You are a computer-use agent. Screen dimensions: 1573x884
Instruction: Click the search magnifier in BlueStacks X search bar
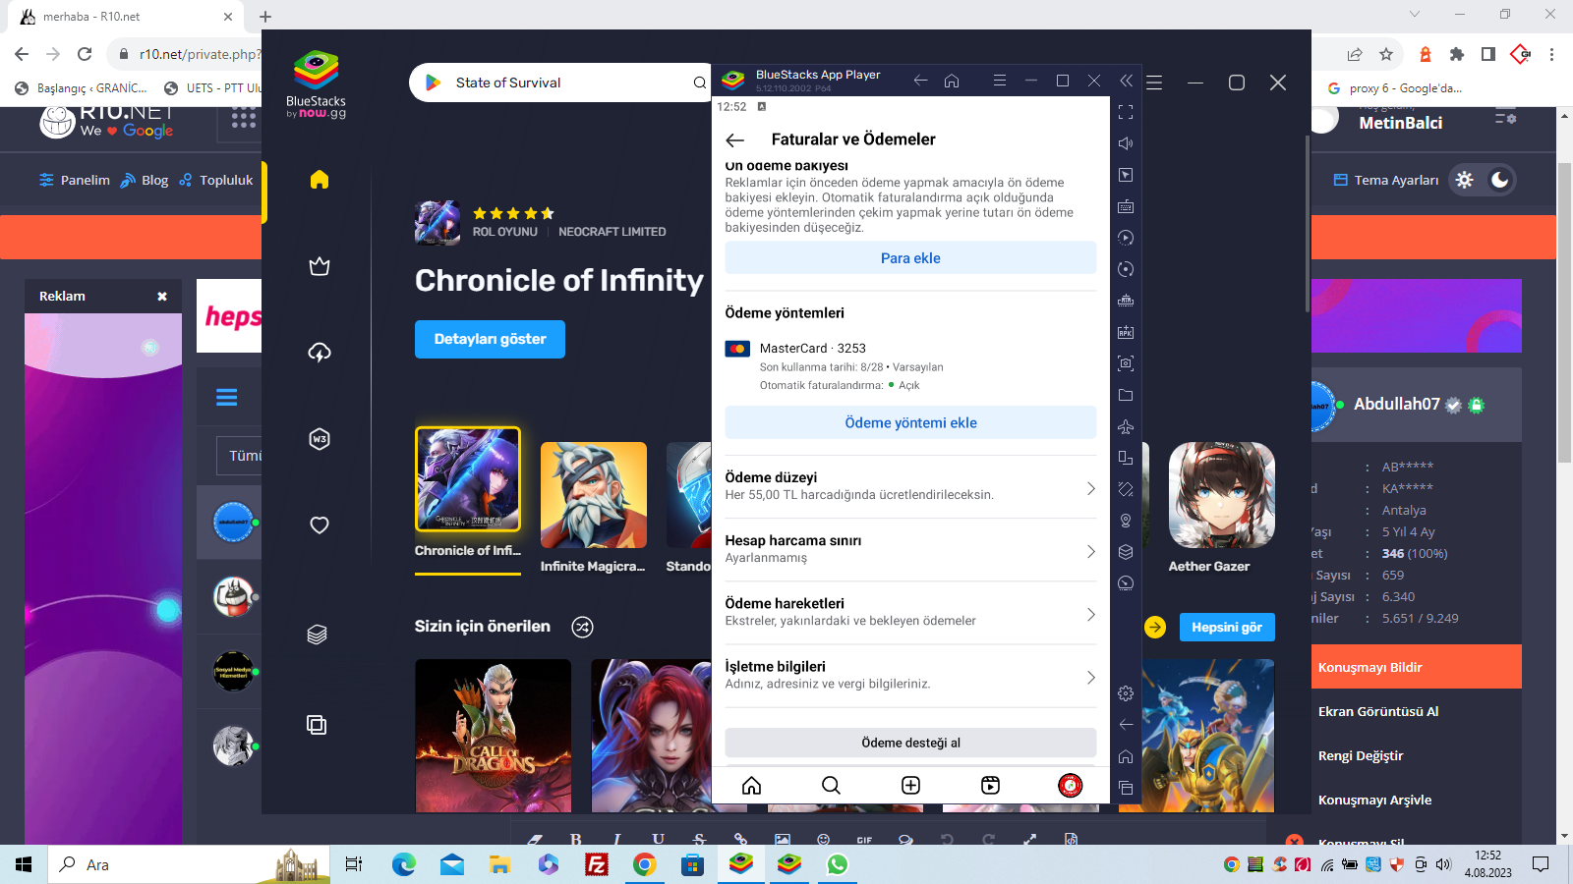[x=699, y=83]
